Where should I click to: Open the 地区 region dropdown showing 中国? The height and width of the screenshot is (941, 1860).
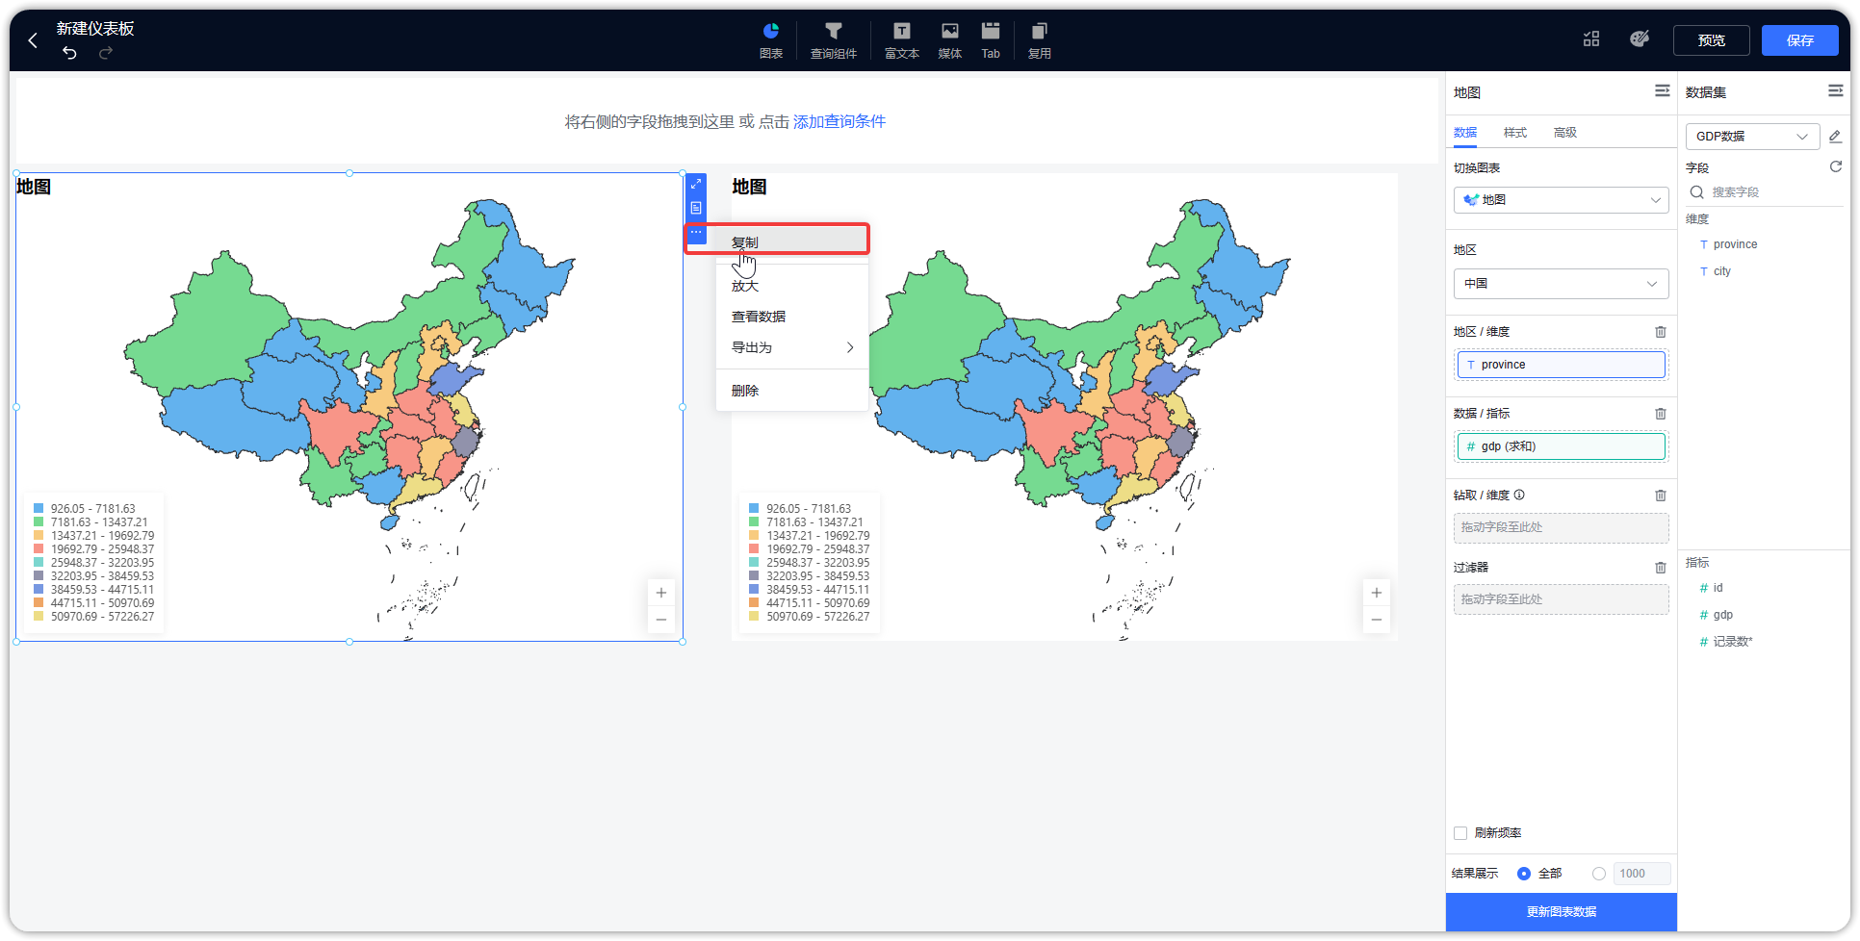[x=1561, y=283]
